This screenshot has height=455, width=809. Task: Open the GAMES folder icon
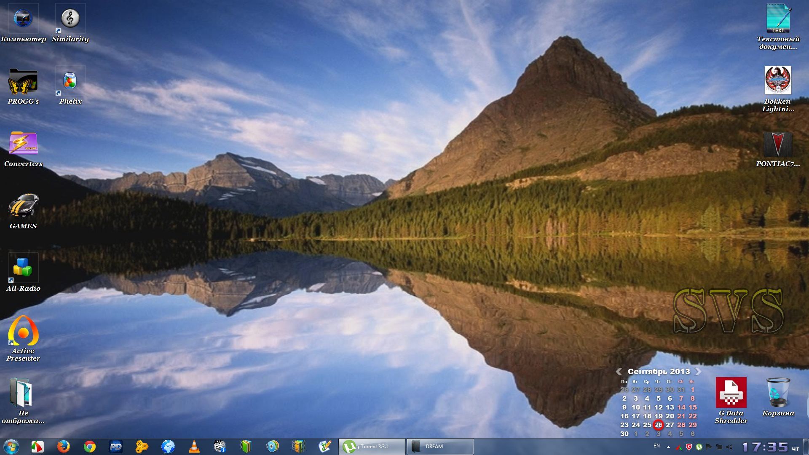pyautogui.click(x=23, y=211)
